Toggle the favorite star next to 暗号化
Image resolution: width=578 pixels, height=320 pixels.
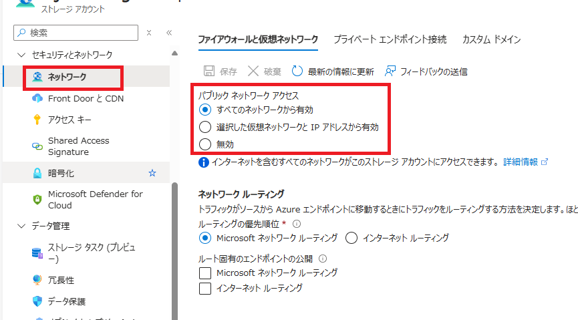(x=152, y=173)
